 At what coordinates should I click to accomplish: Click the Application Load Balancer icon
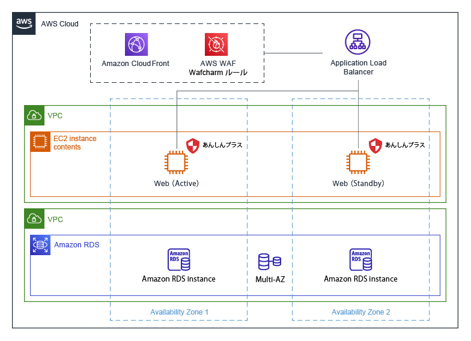click(x=357, y=42)
